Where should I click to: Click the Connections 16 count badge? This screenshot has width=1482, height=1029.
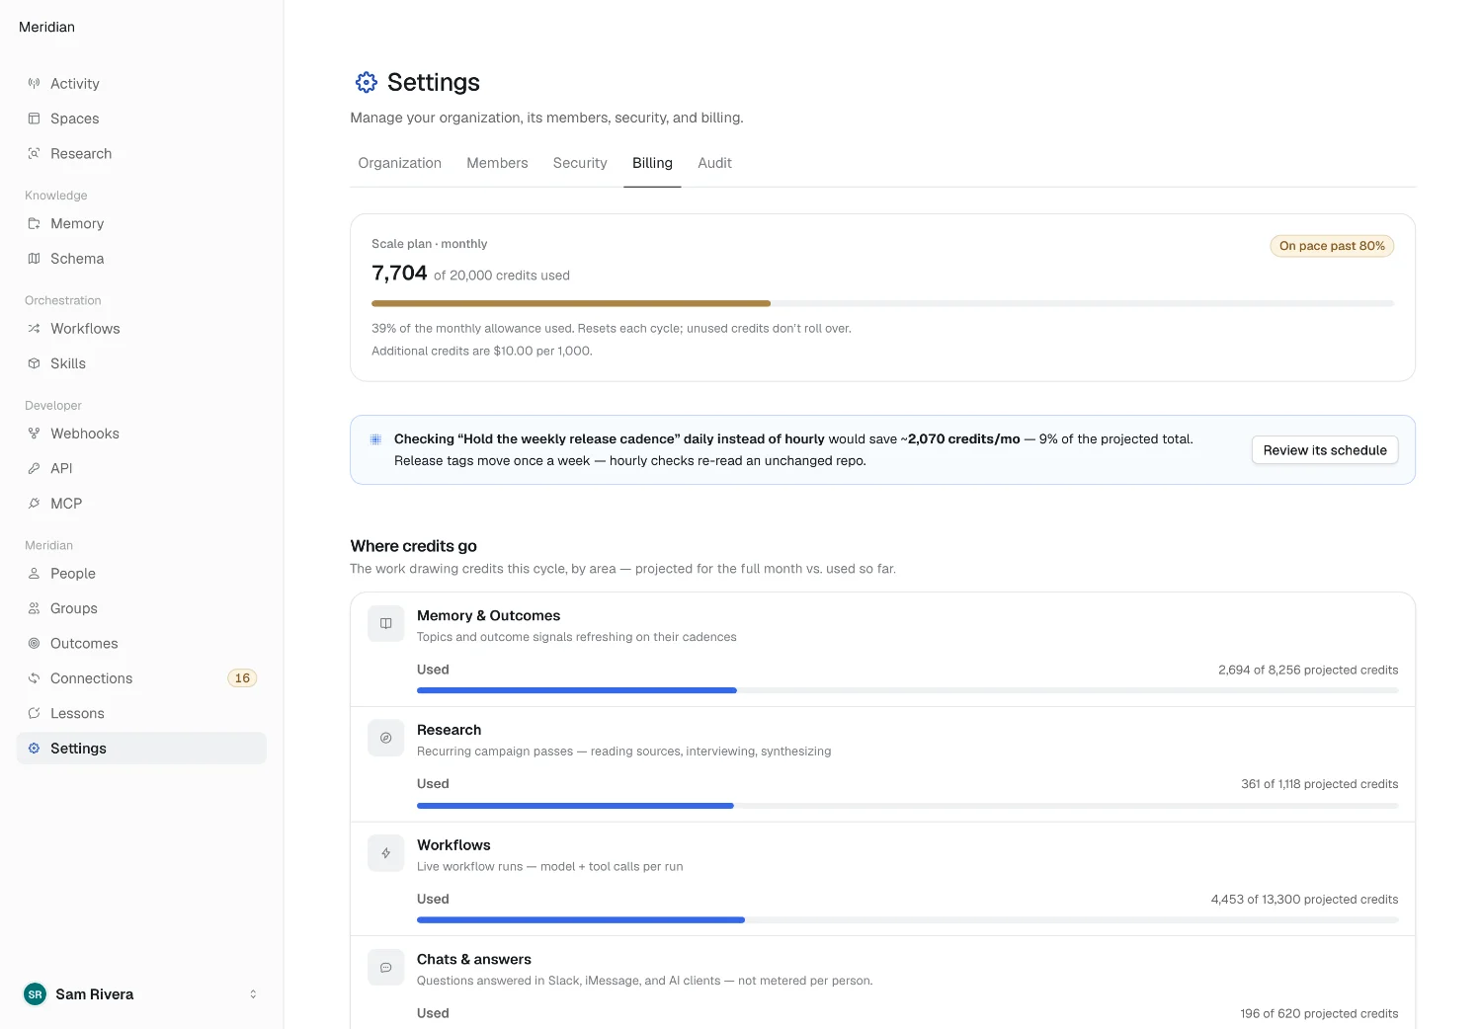(x=242, y=678)
